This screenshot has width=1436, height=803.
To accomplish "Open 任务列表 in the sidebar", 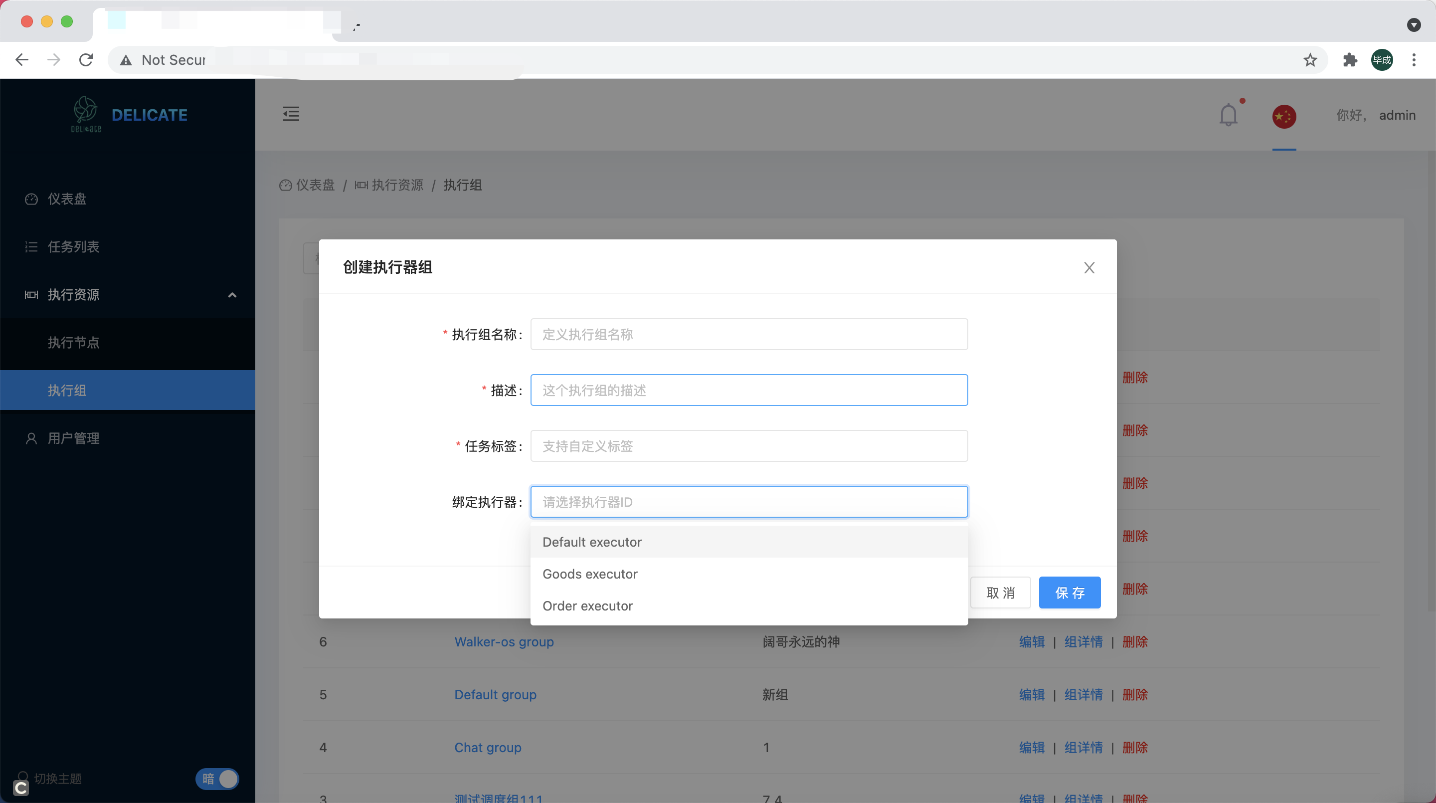I will pos(73,246).
